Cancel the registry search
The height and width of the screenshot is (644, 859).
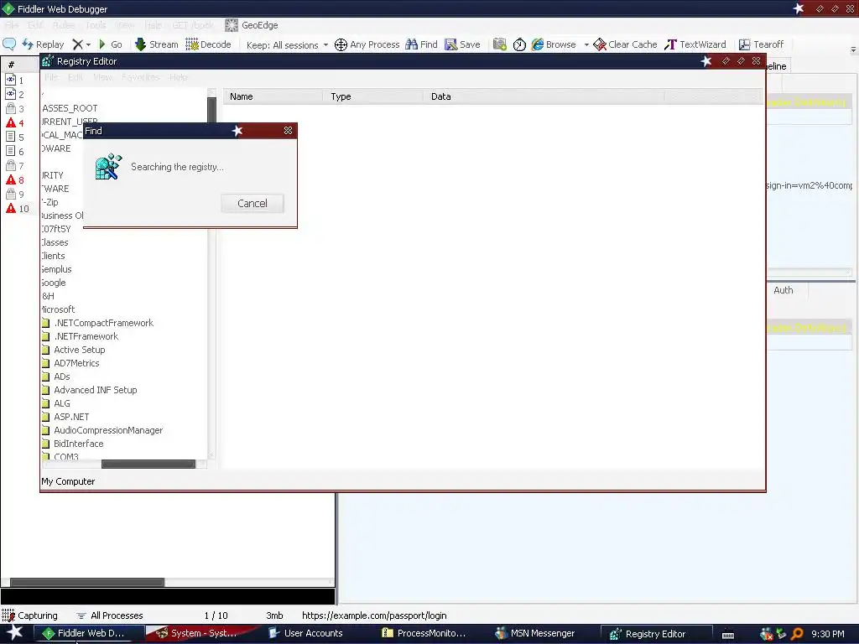coord(252,203)
